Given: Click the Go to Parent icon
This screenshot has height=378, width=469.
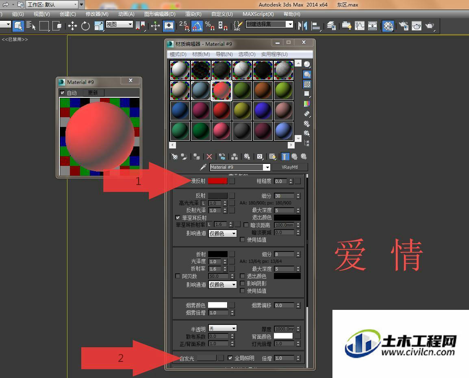Looking at the screenshot, I should [295, 157].
